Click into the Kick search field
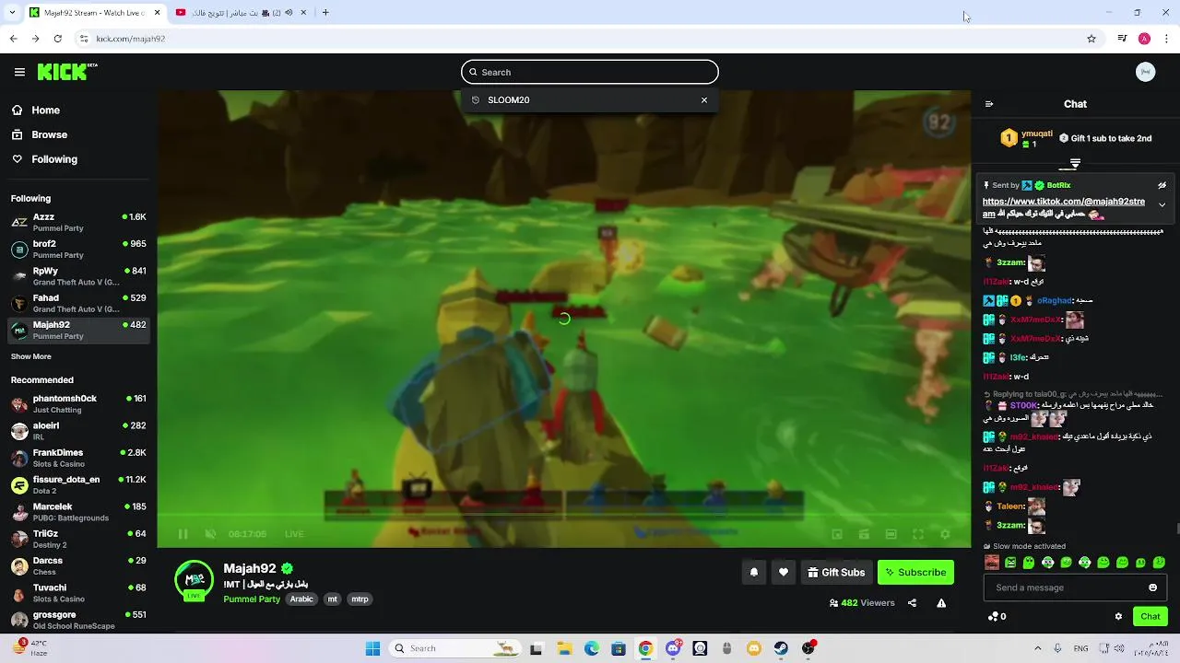This screenshot has width=1180, height=663. point(590,72)
